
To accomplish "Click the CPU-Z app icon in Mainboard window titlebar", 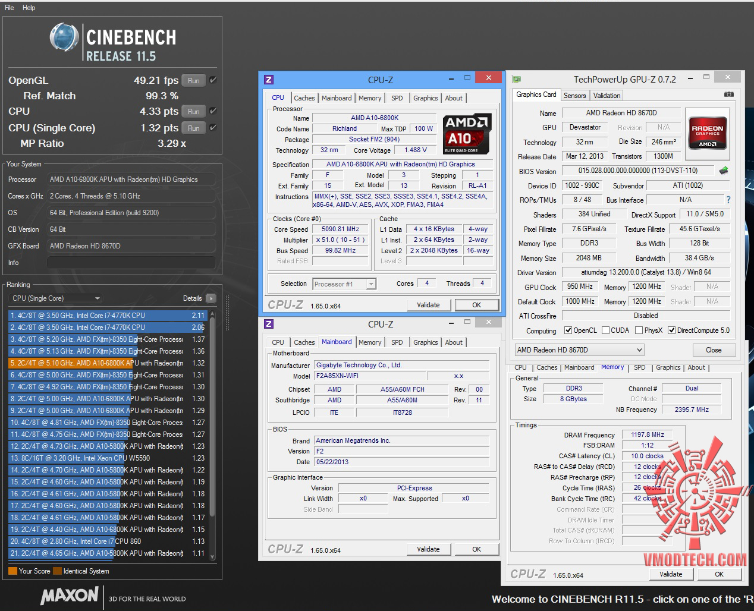I will click(x=269, y=324).
